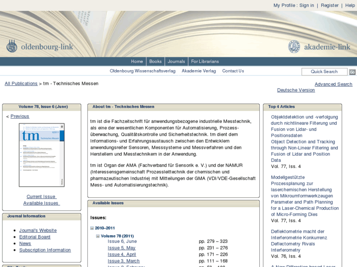Open the Journals menu item
The height and width of the screenshot is (267, 357).
[176, 61]
